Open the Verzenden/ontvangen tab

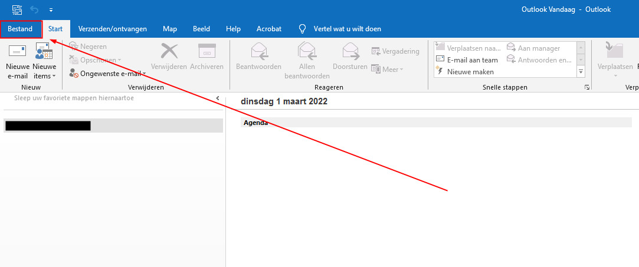click(x=113, y=29)
